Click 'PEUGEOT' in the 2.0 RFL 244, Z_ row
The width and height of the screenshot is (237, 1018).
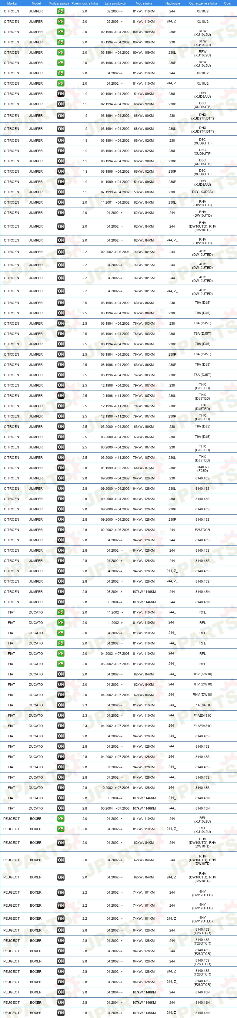(x=12, y=829)
